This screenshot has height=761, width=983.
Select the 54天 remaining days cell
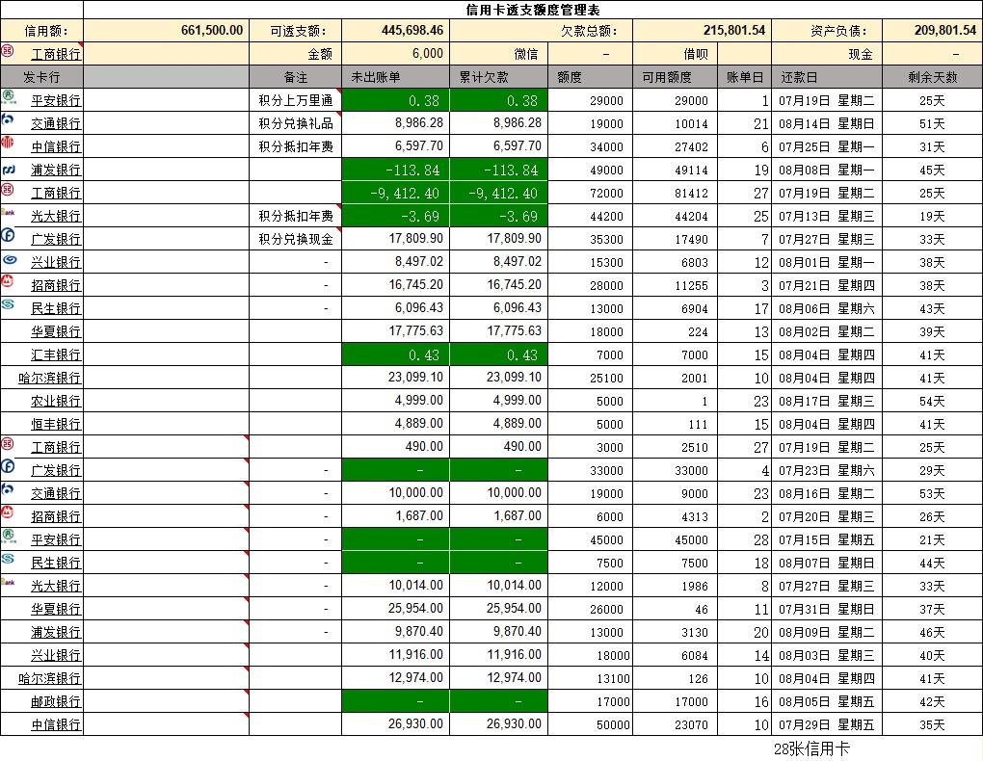[932, 401]
